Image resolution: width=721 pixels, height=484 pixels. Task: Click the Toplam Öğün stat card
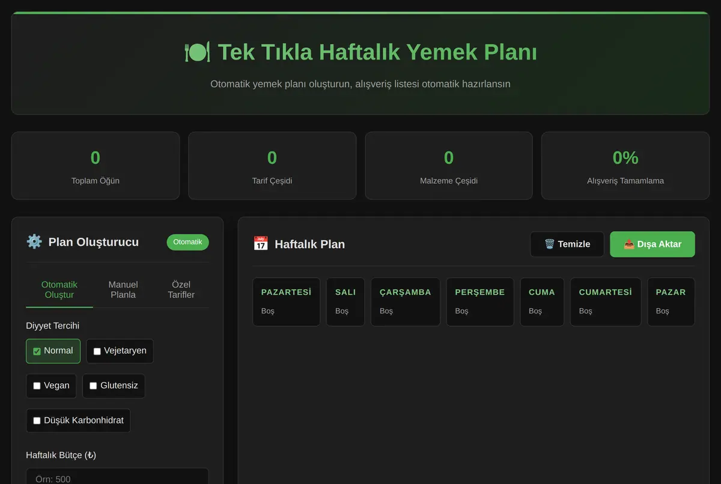96,166
